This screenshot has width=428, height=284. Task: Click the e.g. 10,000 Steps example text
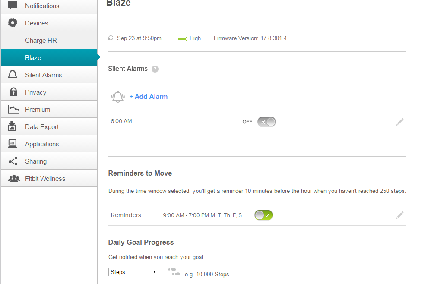[207, 274]
